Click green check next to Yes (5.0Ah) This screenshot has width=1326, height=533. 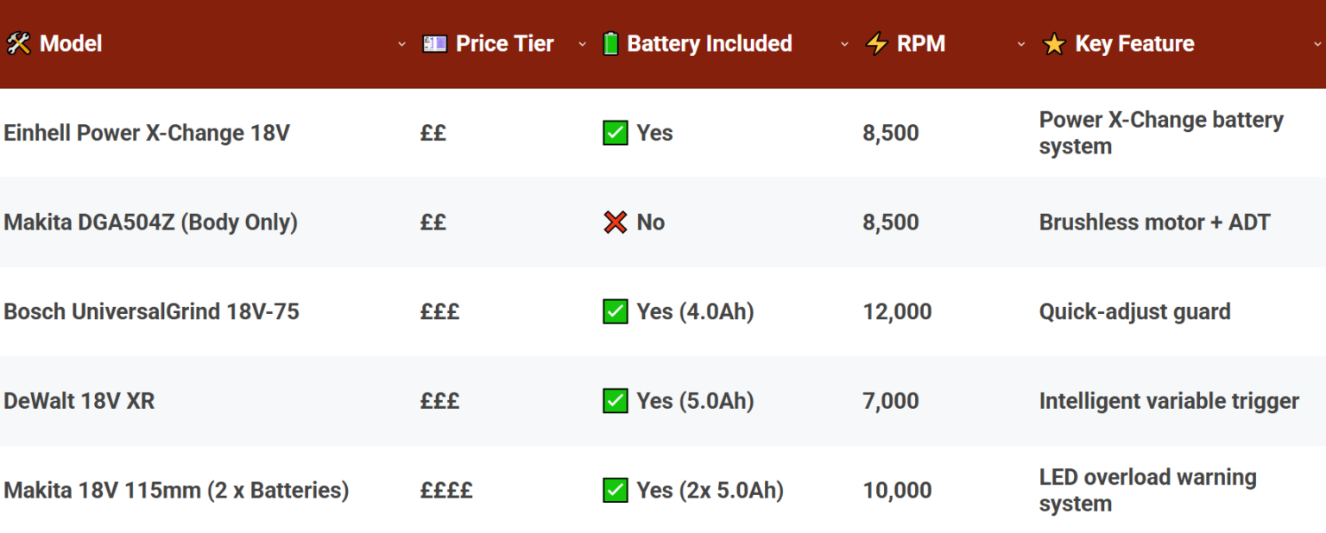click(x=615, y=401)
